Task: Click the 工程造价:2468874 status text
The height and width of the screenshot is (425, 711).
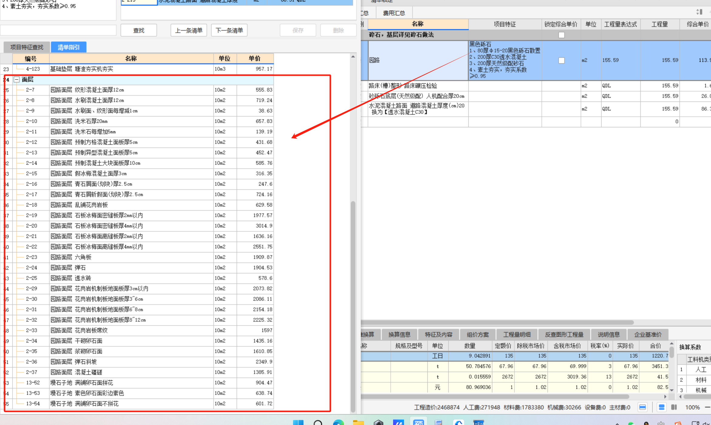Action: click(x=437, y=407)
